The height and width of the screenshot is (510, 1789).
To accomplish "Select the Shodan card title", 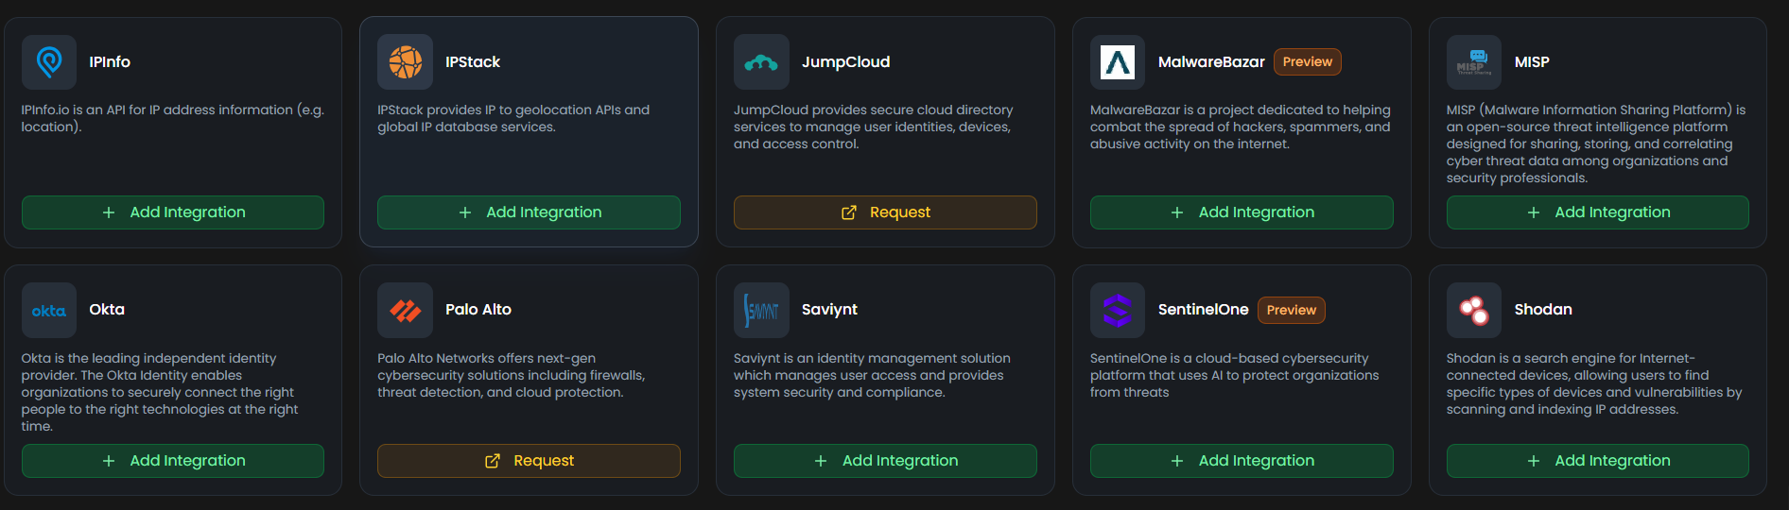I will (1543, 309).
